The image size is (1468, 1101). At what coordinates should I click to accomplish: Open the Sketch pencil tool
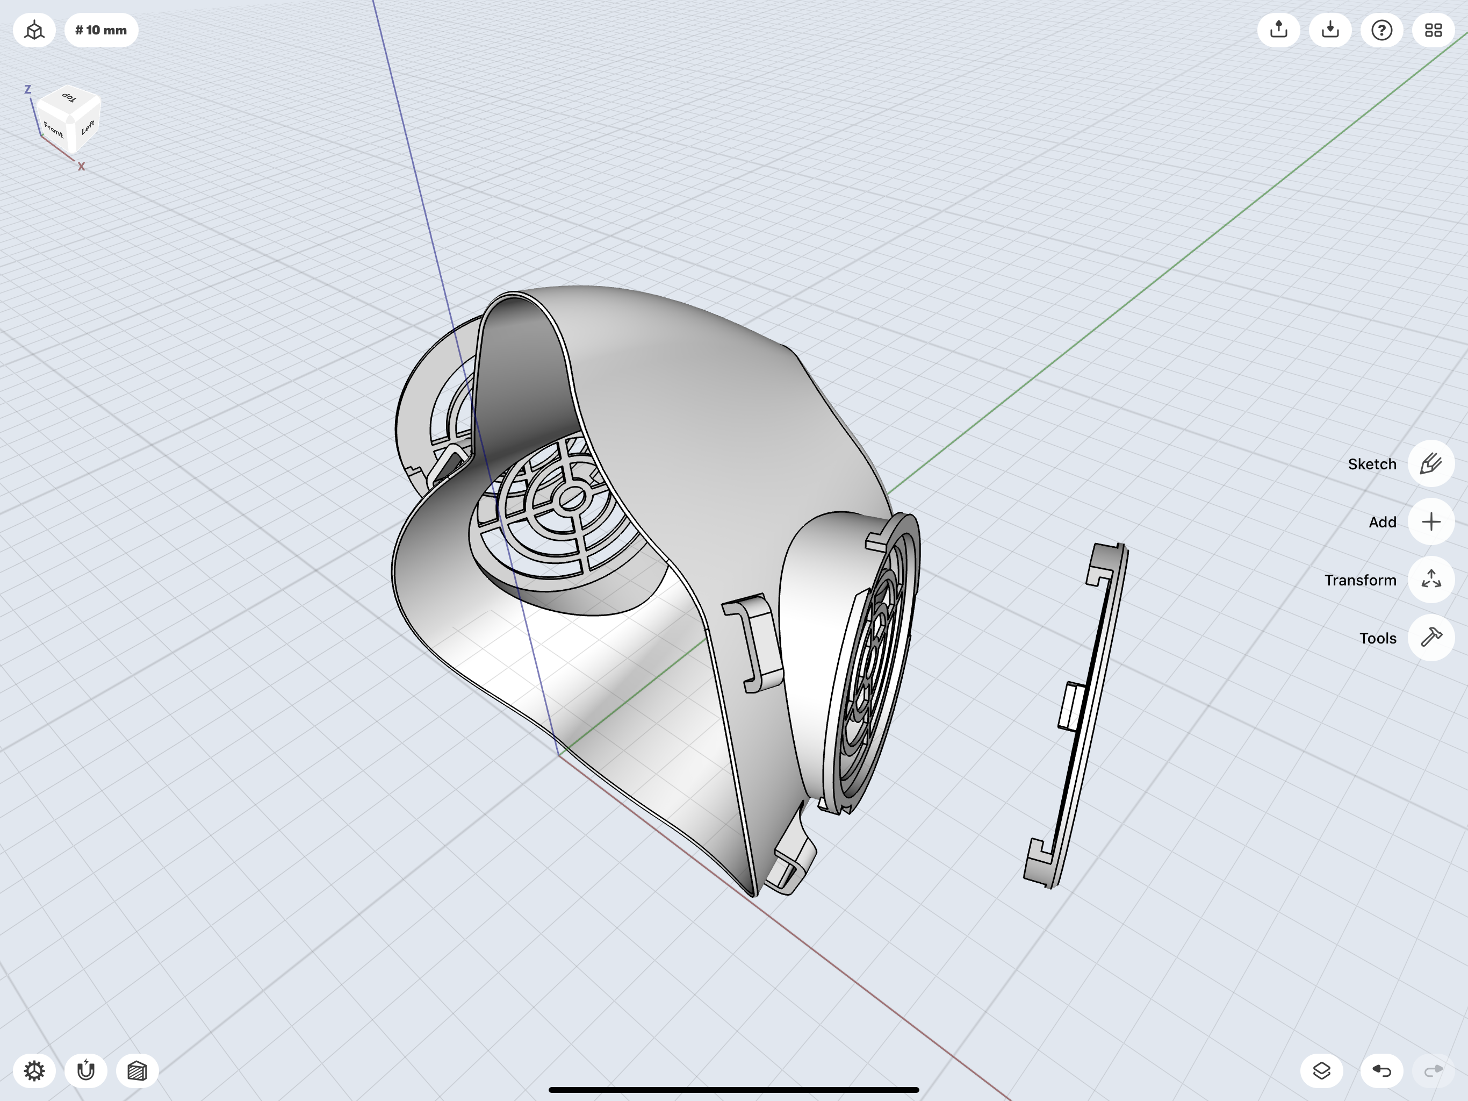coord(1431,463)
